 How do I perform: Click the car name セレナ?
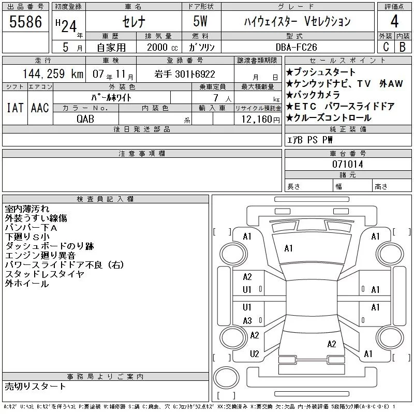pyautogui.click(x=134, y=21)
